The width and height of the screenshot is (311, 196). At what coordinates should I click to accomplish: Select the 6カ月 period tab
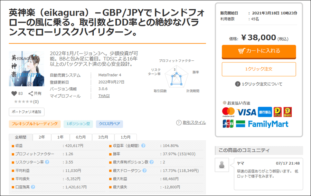pos(82,137)
